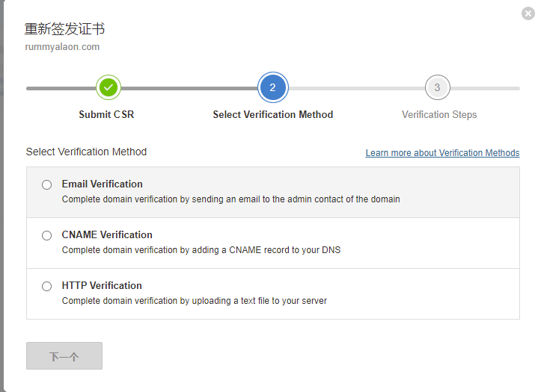The image size is (538, 392).
Task: Click the Email Verification option title
Action: tap(102, 184)
